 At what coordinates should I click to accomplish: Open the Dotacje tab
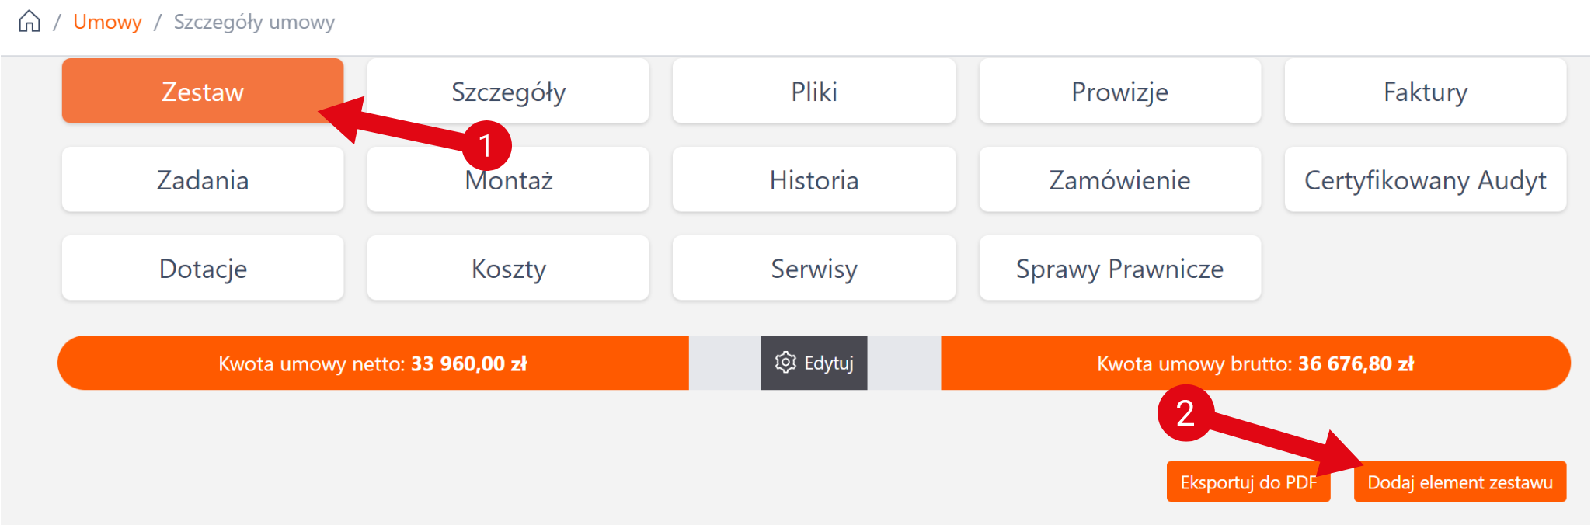[202, 269]
